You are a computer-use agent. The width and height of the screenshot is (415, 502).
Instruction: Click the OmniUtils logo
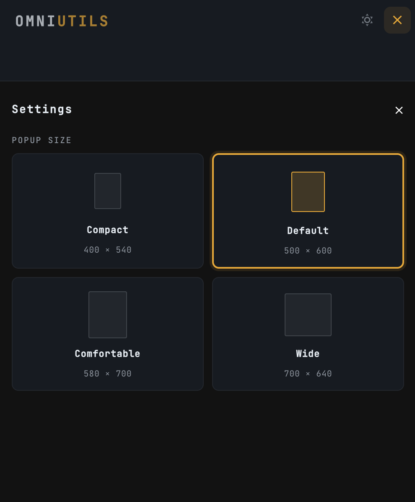tap(62, 21)
